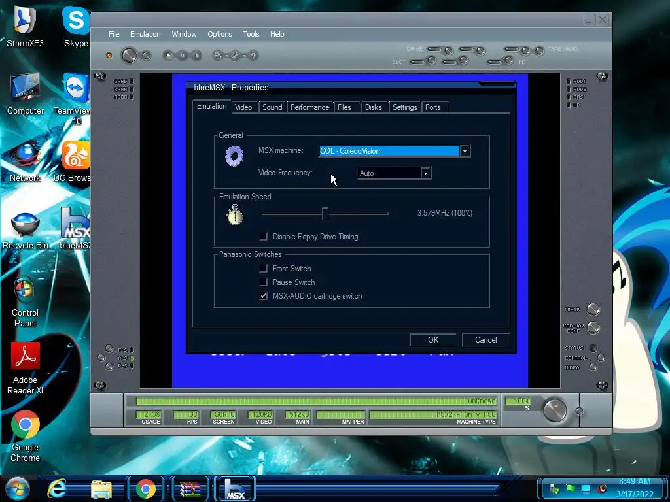Open Adobe Reader XI desktop icon
The image size is (670, 502).
coord(26,368)
